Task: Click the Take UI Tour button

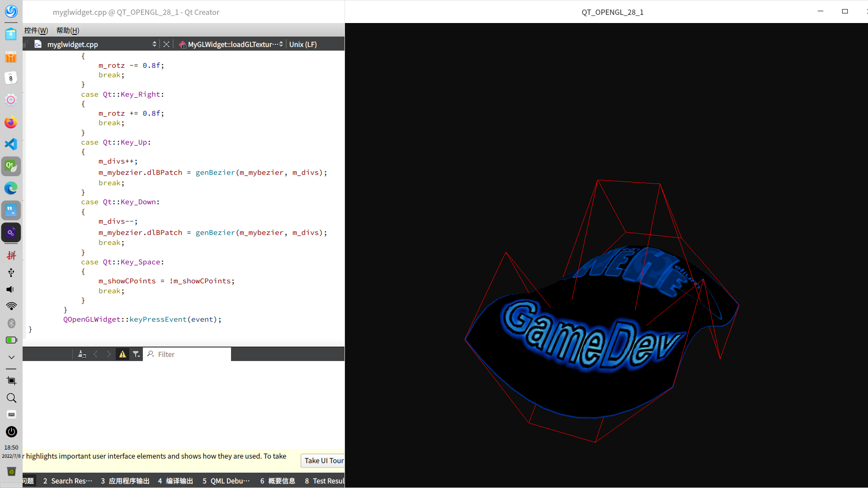Action: [x=324, y=461]
